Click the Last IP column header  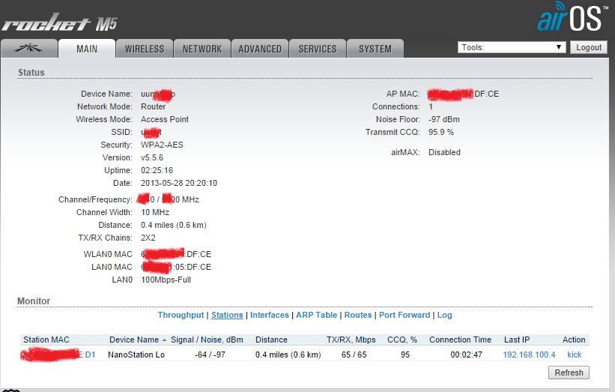(x=517, y=340)
